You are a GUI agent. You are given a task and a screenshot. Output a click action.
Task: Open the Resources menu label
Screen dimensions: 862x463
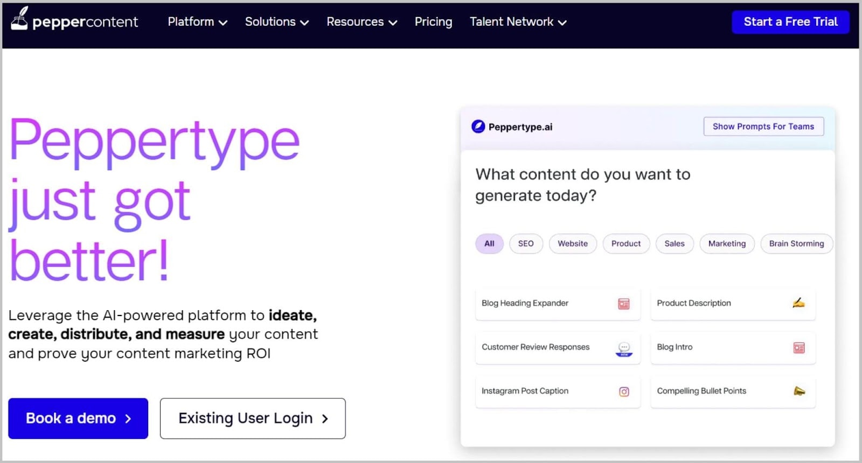(x=355, y=22)
